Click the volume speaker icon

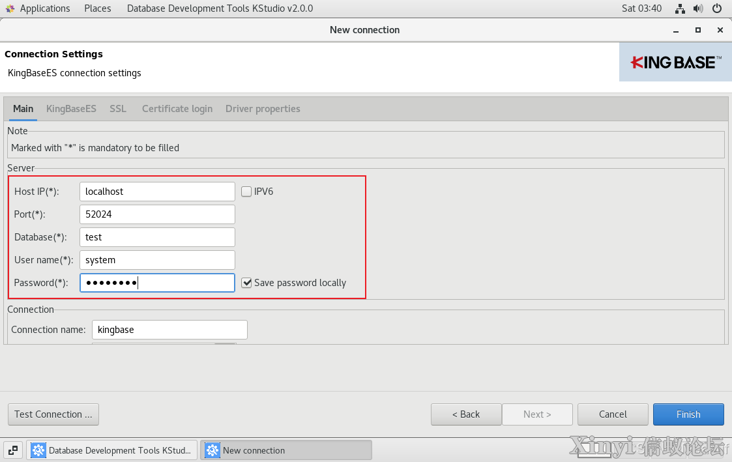pos(698,8)
